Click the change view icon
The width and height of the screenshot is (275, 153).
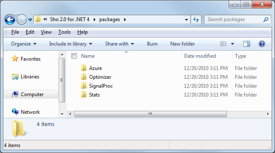[x=223, y=44]
